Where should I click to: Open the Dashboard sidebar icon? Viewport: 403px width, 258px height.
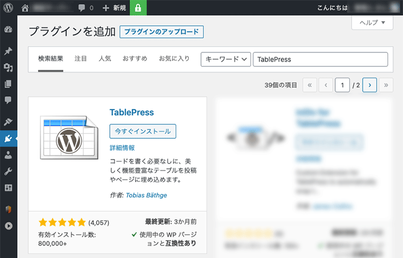tap(8, 29)
